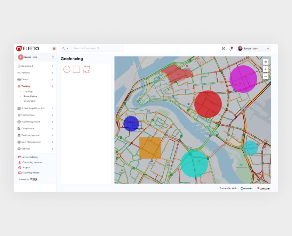
Task: Open Route History under Tracking
Action: point(30,96)
